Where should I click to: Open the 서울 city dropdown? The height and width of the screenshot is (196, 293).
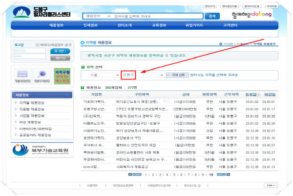[105, 75]
